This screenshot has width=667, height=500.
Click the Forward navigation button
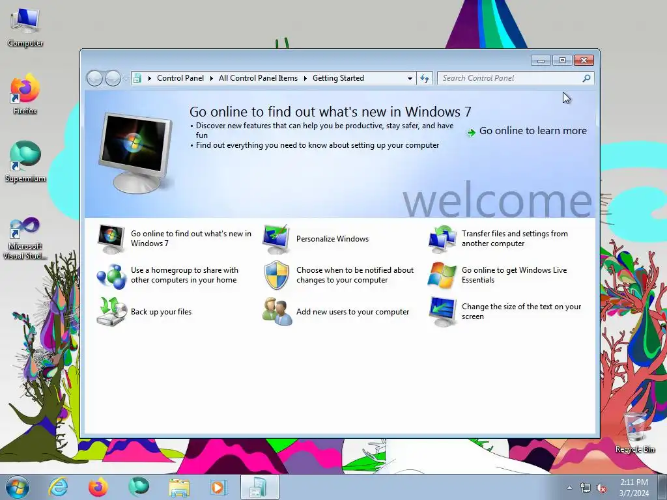click(113, 78)
